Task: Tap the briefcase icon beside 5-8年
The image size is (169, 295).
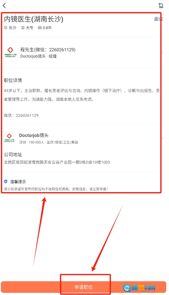Action: point(40,28)
